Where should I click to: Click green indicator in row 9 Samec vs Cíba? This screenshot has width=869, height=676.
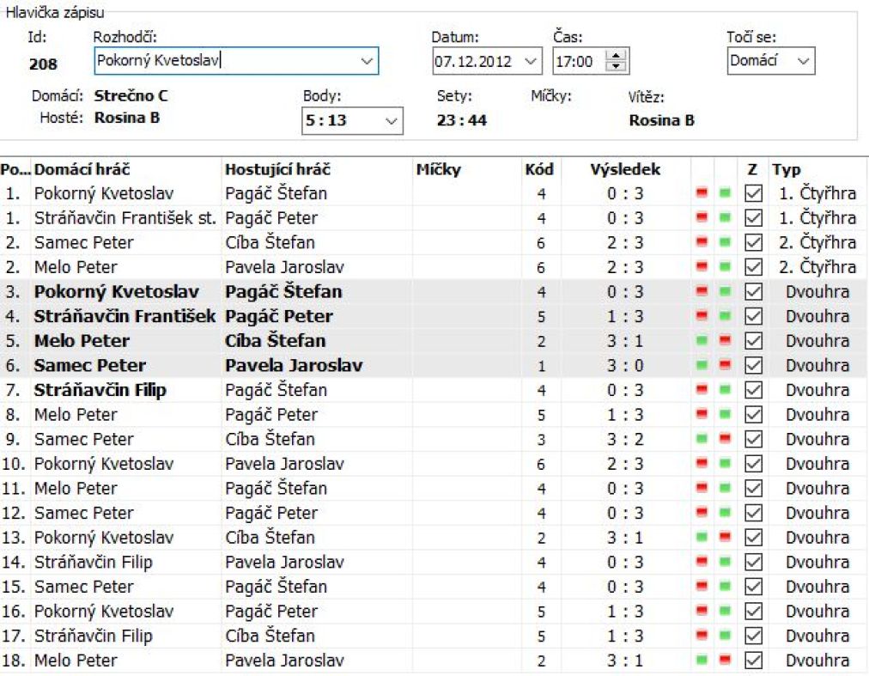(x=702, y=440)
